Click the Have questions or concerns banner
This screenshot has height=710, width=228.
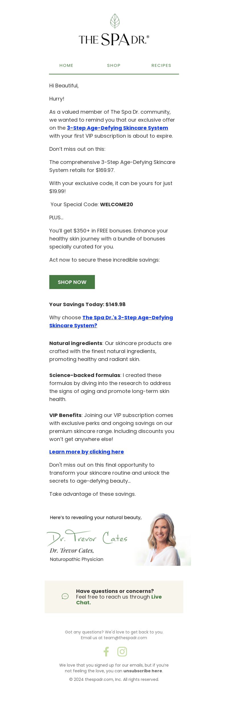(x=114, y=597)
